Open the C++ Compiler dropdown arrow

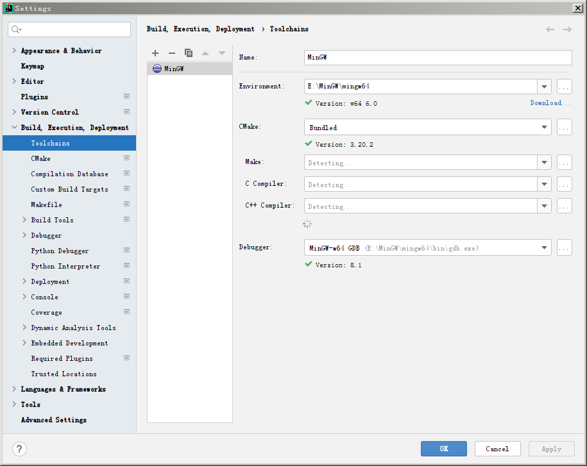(544, 206)
